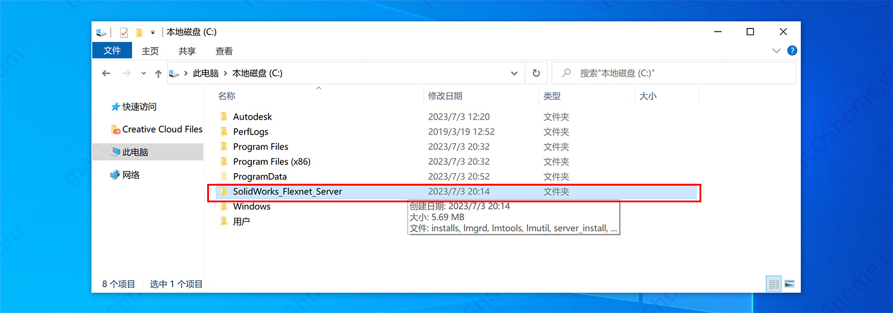Open the Customize Quick Access Toolbar dropdown
The image size is (893, 313).
[x=152, y=33]
